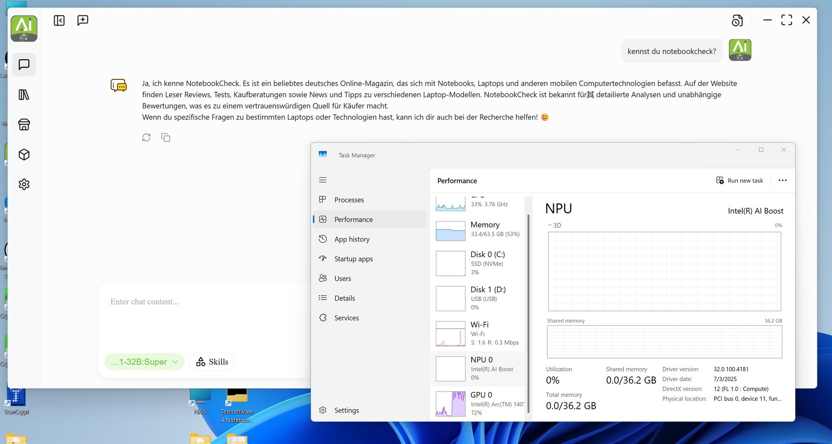The image size is (832, 444).
Task: Open Details page in Task Manager
Action: [x=370, y=298]
